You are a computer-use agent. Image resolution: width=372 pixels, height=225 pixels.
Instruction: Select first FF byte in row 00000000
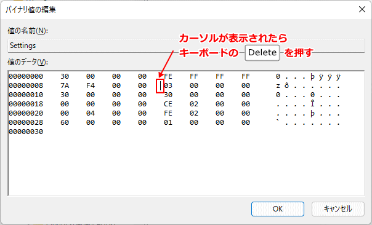(x=194, y=76)
